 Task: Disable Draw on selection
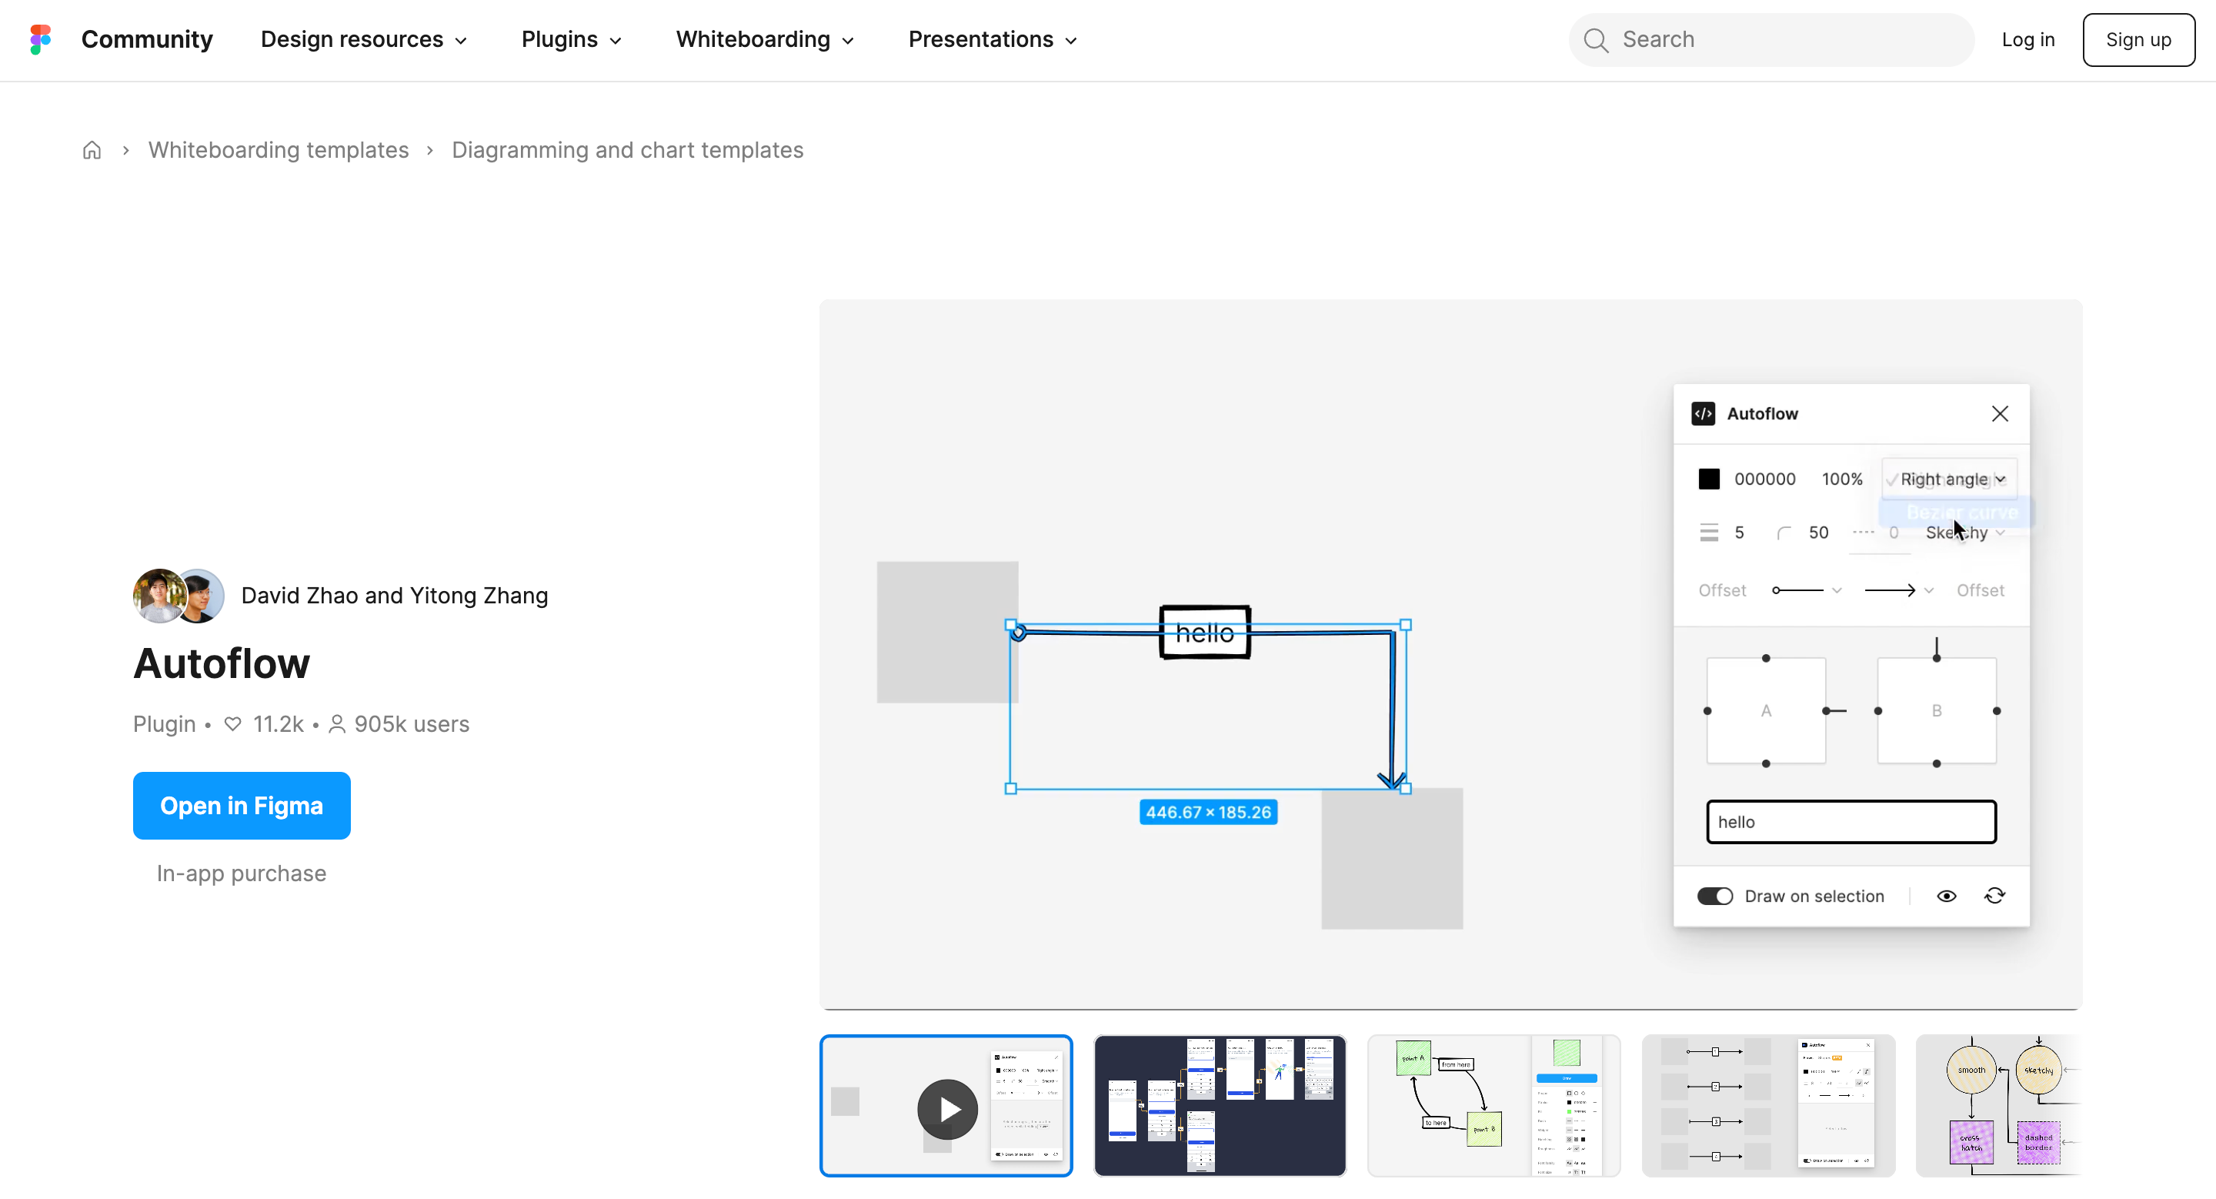(x=1715, y=897)
